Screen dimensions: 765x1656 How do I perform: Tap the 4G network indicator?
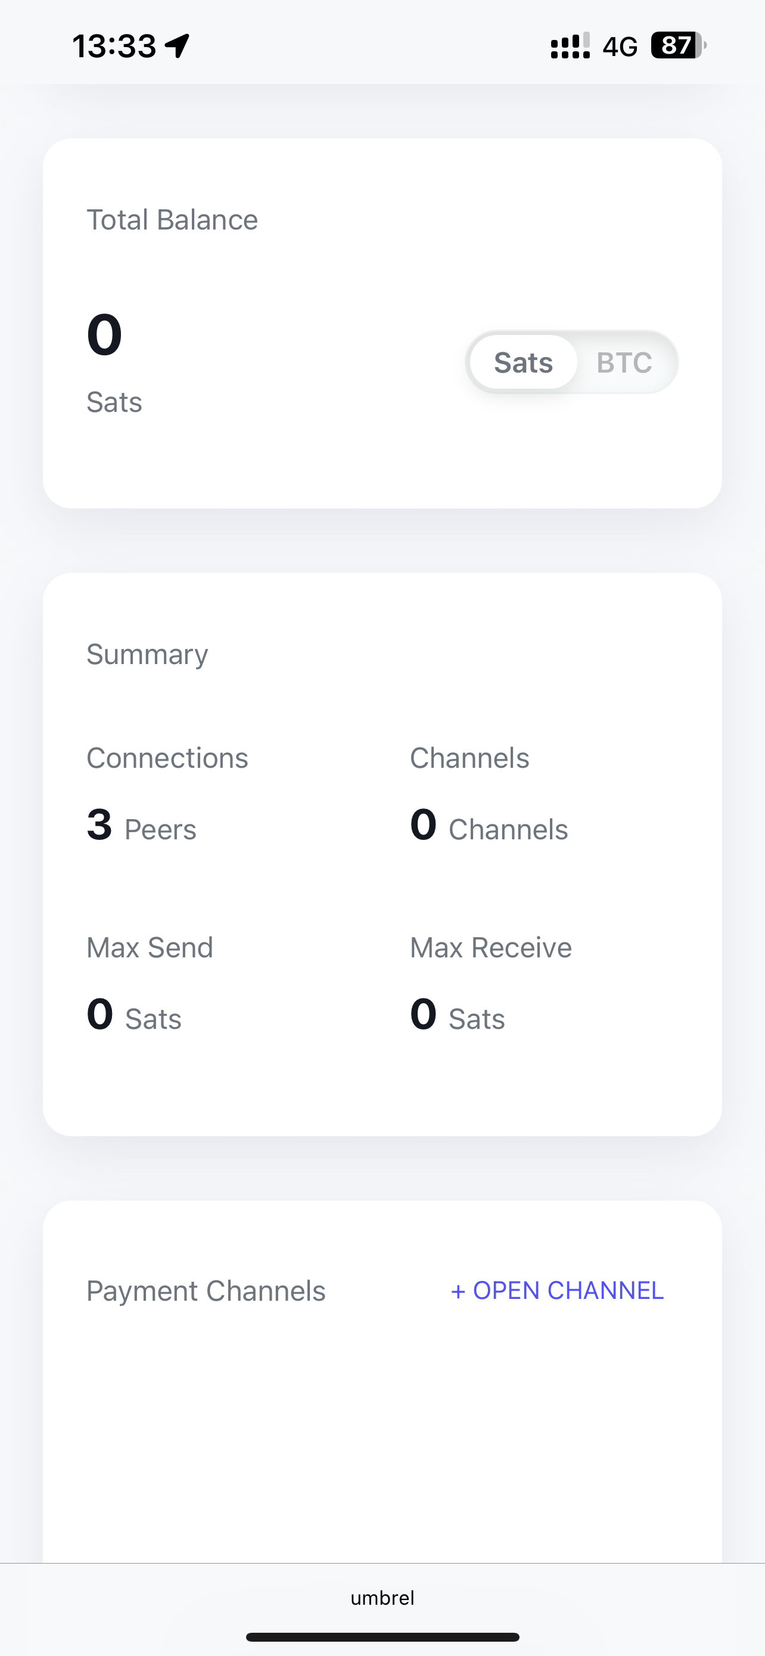click(620, 46)
